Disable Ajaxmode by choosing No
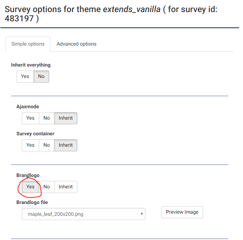Image resolution: width=243 pixels, height=240 pixels. coord(47,118)
